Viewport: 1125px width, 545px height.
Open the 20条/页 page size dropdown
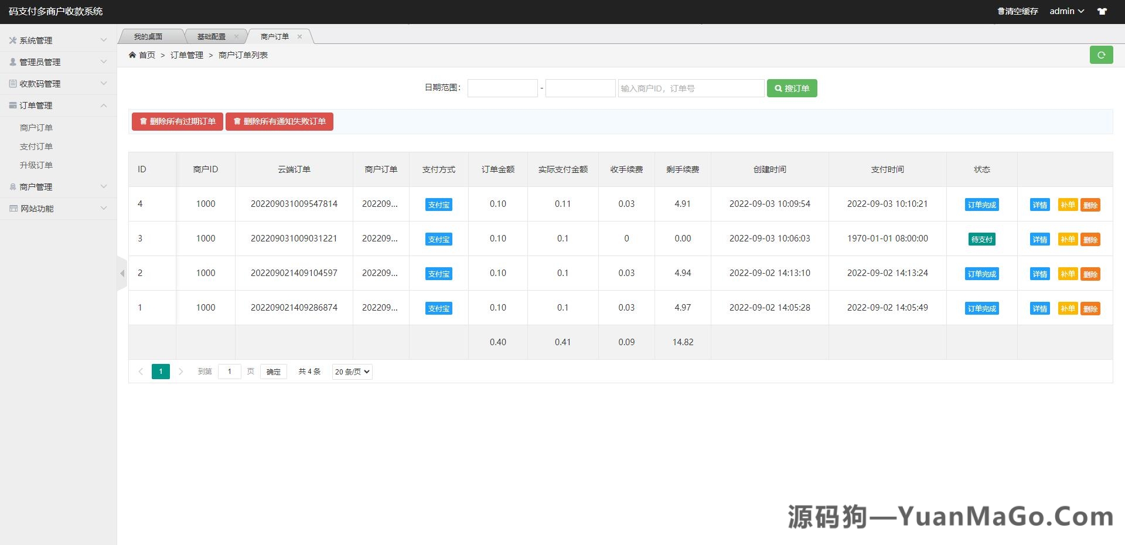tap(352, 371)
